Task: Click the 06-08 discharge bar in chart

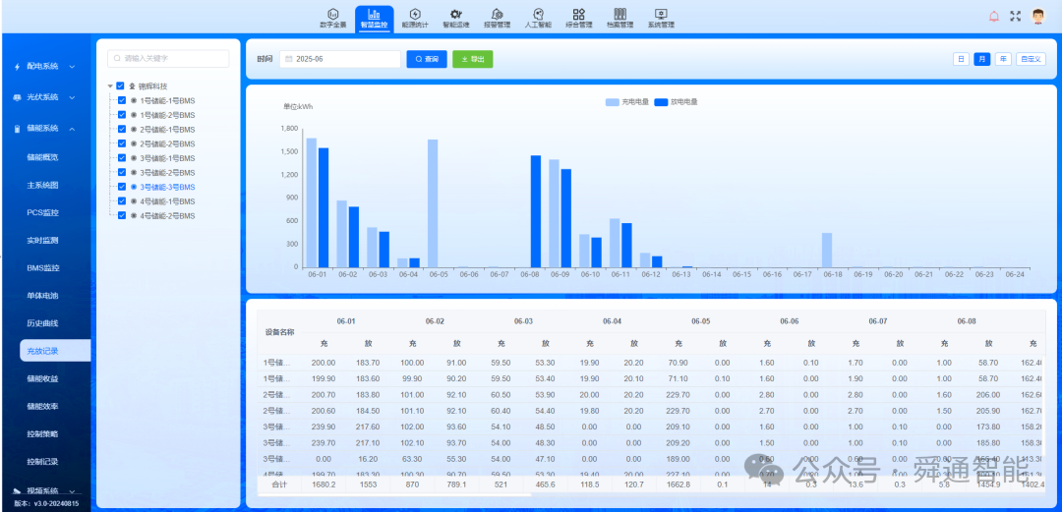Action: [536, 211]
